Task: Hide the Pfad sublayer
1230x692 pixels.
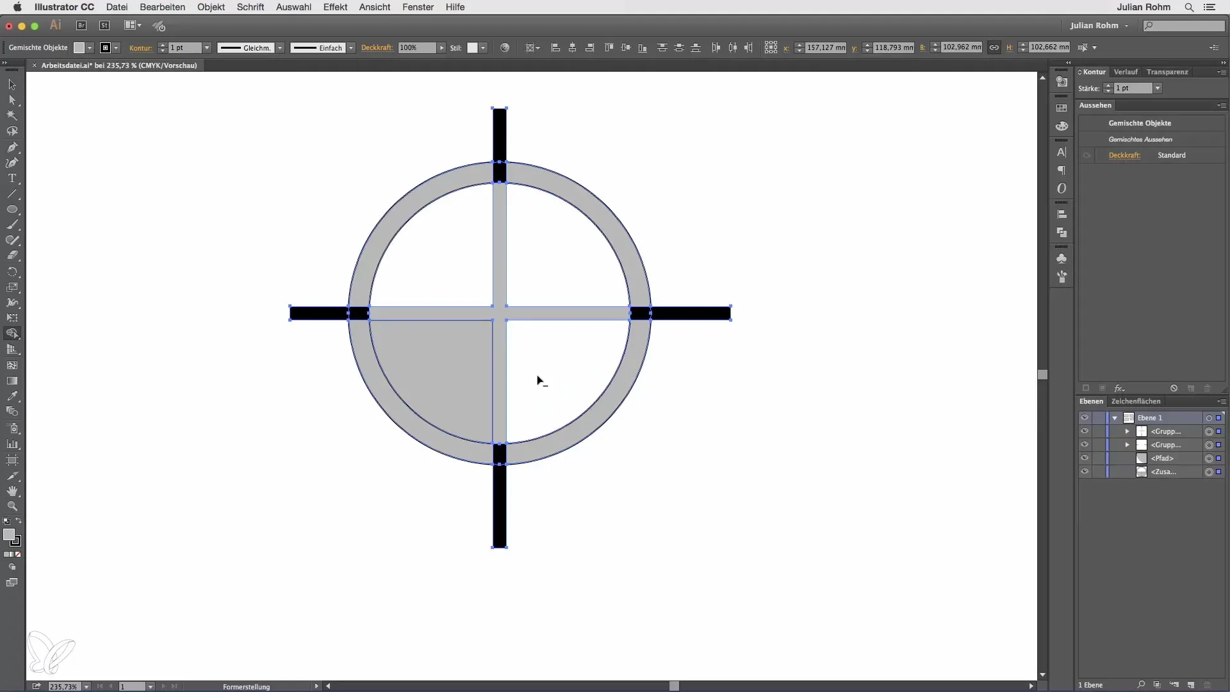Action: (1084, 458)
